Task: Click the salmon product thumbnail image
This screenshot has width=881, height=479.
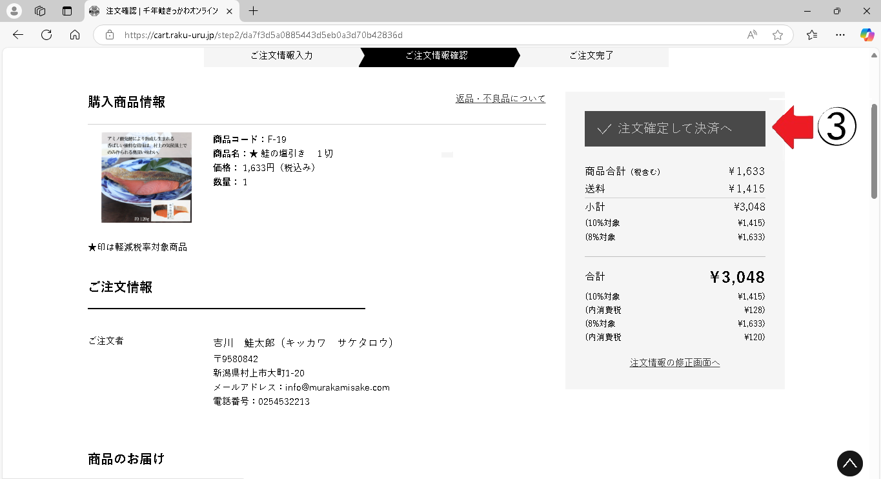Action: pos(147,178)
